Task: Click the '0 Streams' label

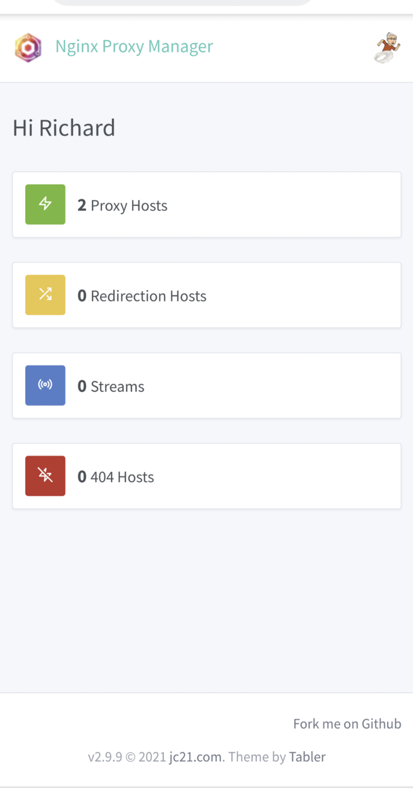Action: pos(111,386)
